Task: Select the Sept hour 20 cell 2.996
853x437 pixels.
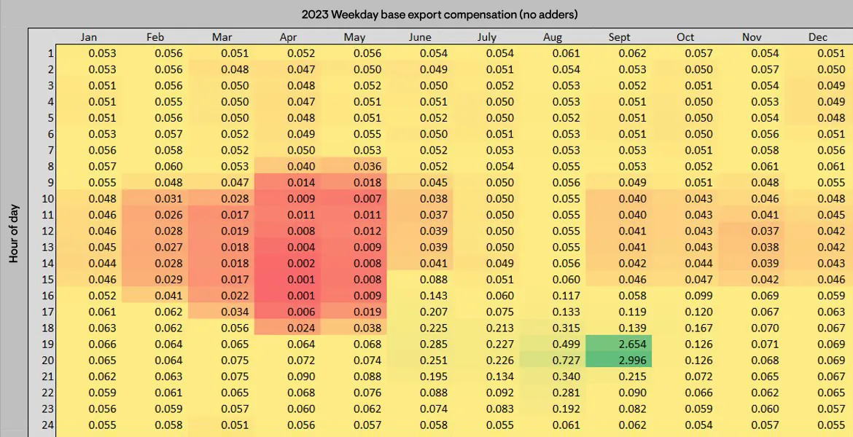Action: click(x=619, y=360)
